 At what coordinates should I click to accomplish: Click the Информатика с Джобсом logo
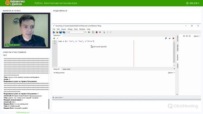coord(15,3)
